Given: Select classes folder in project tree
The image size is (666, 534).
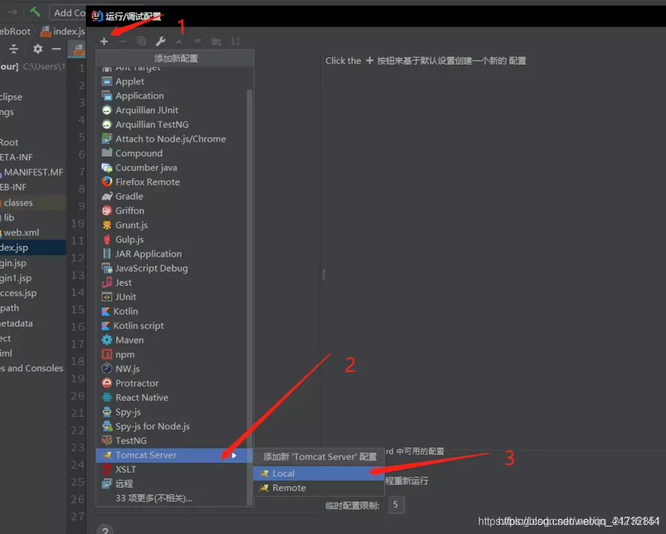Looking at the screenshot, I should pyautogui.click(x=33, y=203).
